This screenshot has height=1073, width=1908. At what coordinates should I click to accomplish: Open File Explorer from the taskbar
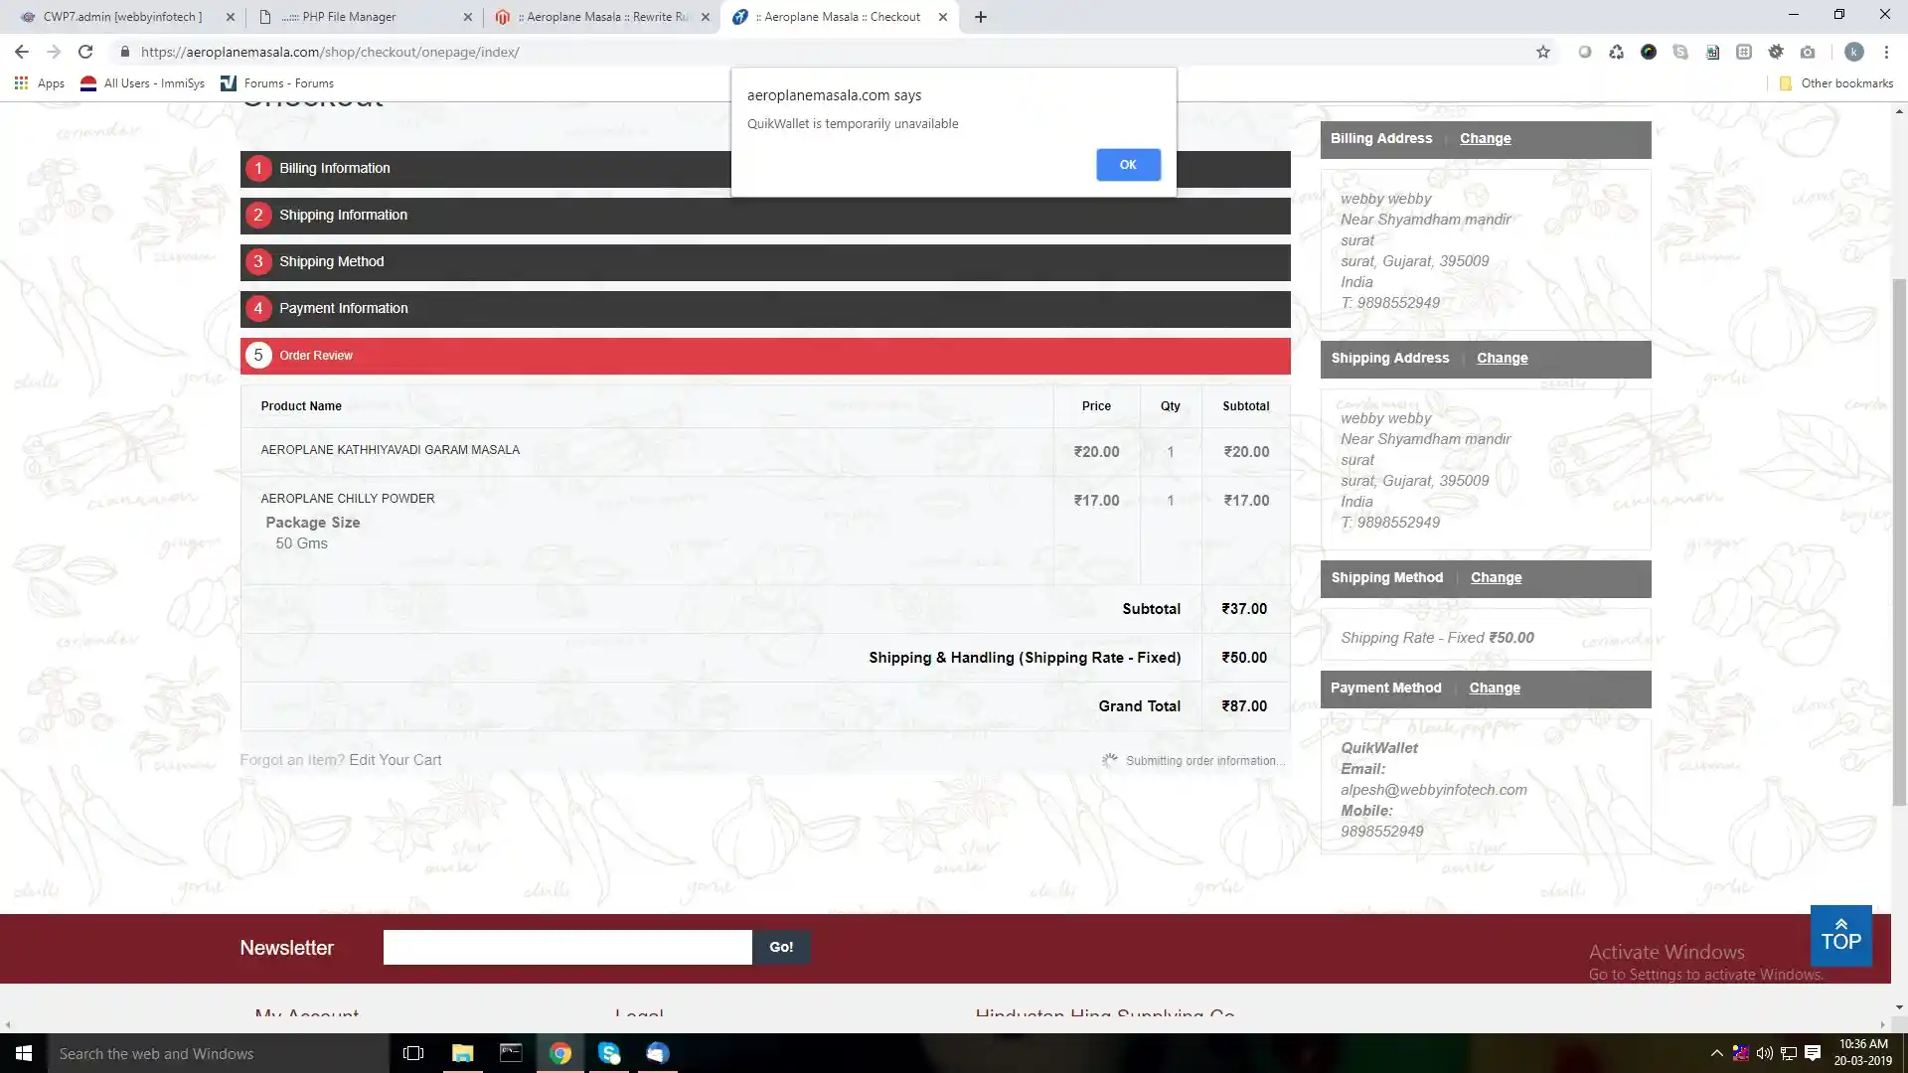point(462,1053)
